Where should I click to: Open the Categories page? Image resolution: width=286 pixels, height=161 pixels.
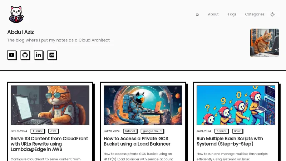click(255, 14)
